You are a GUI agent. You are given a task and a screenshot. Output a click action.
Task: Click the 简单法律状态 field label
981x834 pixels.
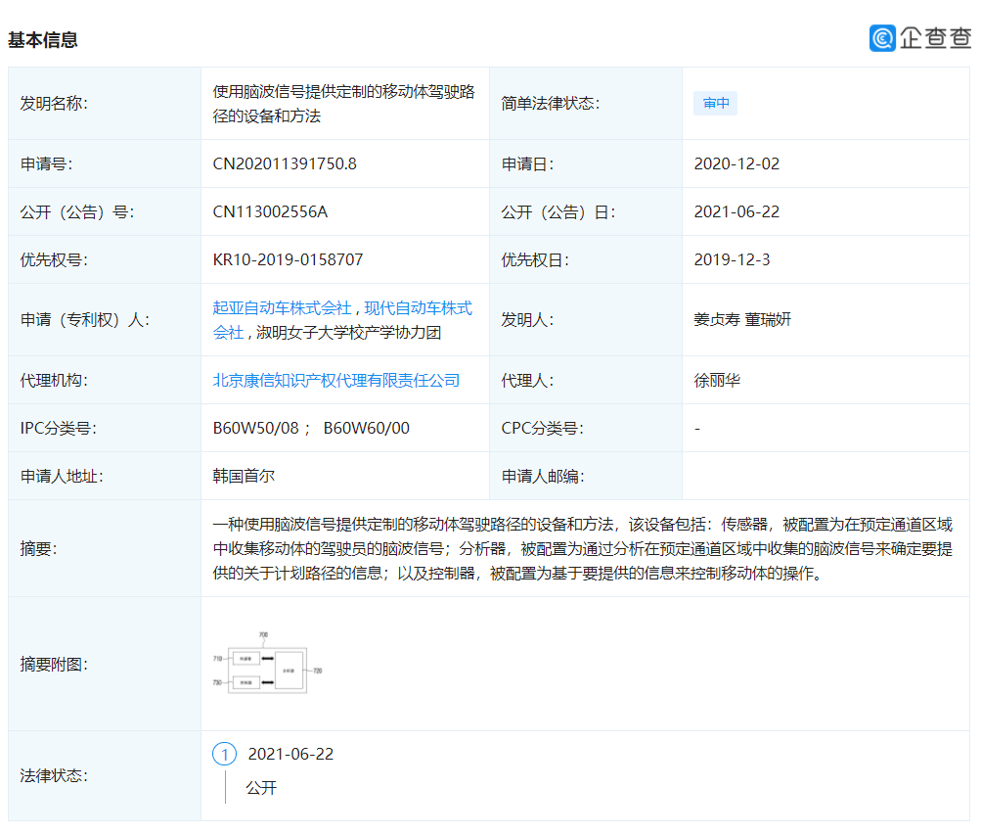click(x=551, y=104)
